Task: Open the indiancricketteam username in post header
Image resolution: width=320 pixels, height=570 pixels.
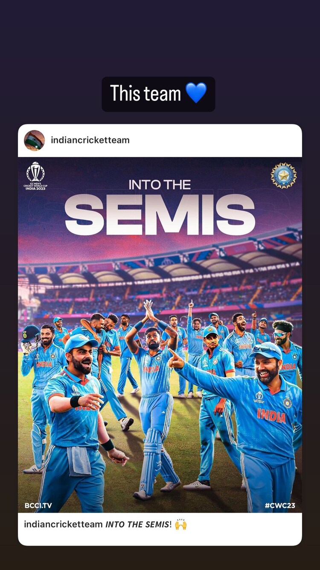Action: point(90,140)
